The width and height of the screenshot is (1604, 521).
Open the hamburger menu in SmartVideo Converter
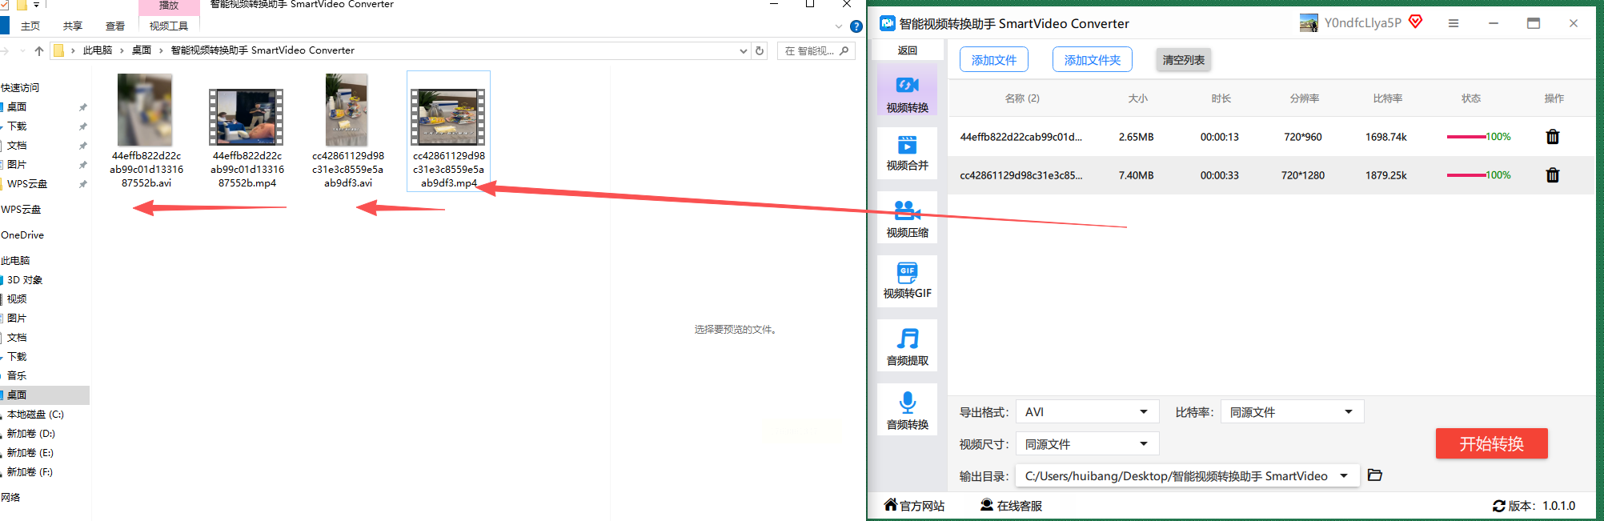pos(1453,23)
